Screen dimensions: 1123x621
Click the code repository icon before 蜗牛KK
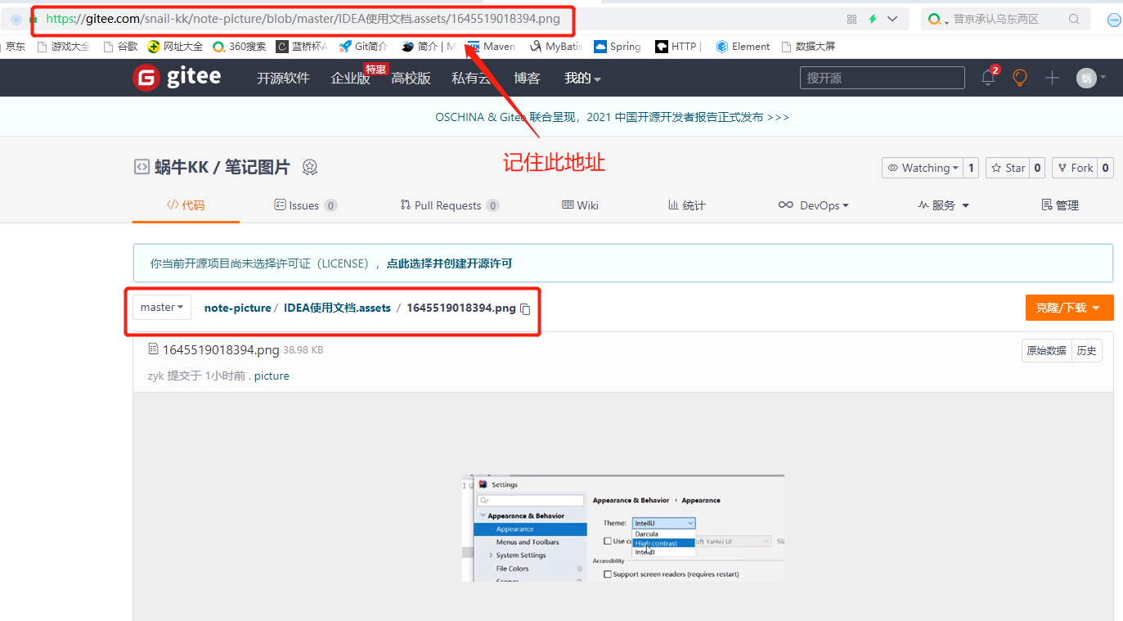pyautogui.click(x=141, y=167)
